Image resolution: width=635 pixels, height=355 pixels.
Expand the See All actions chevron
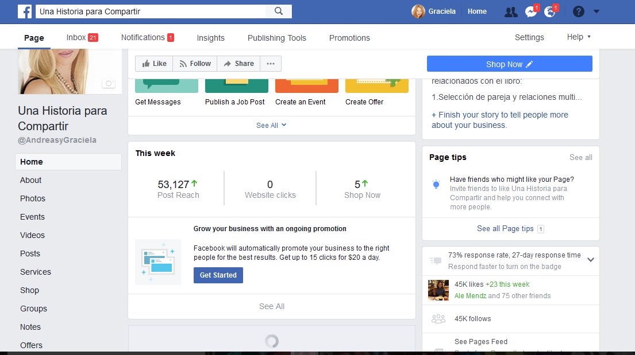pos(284,125)
